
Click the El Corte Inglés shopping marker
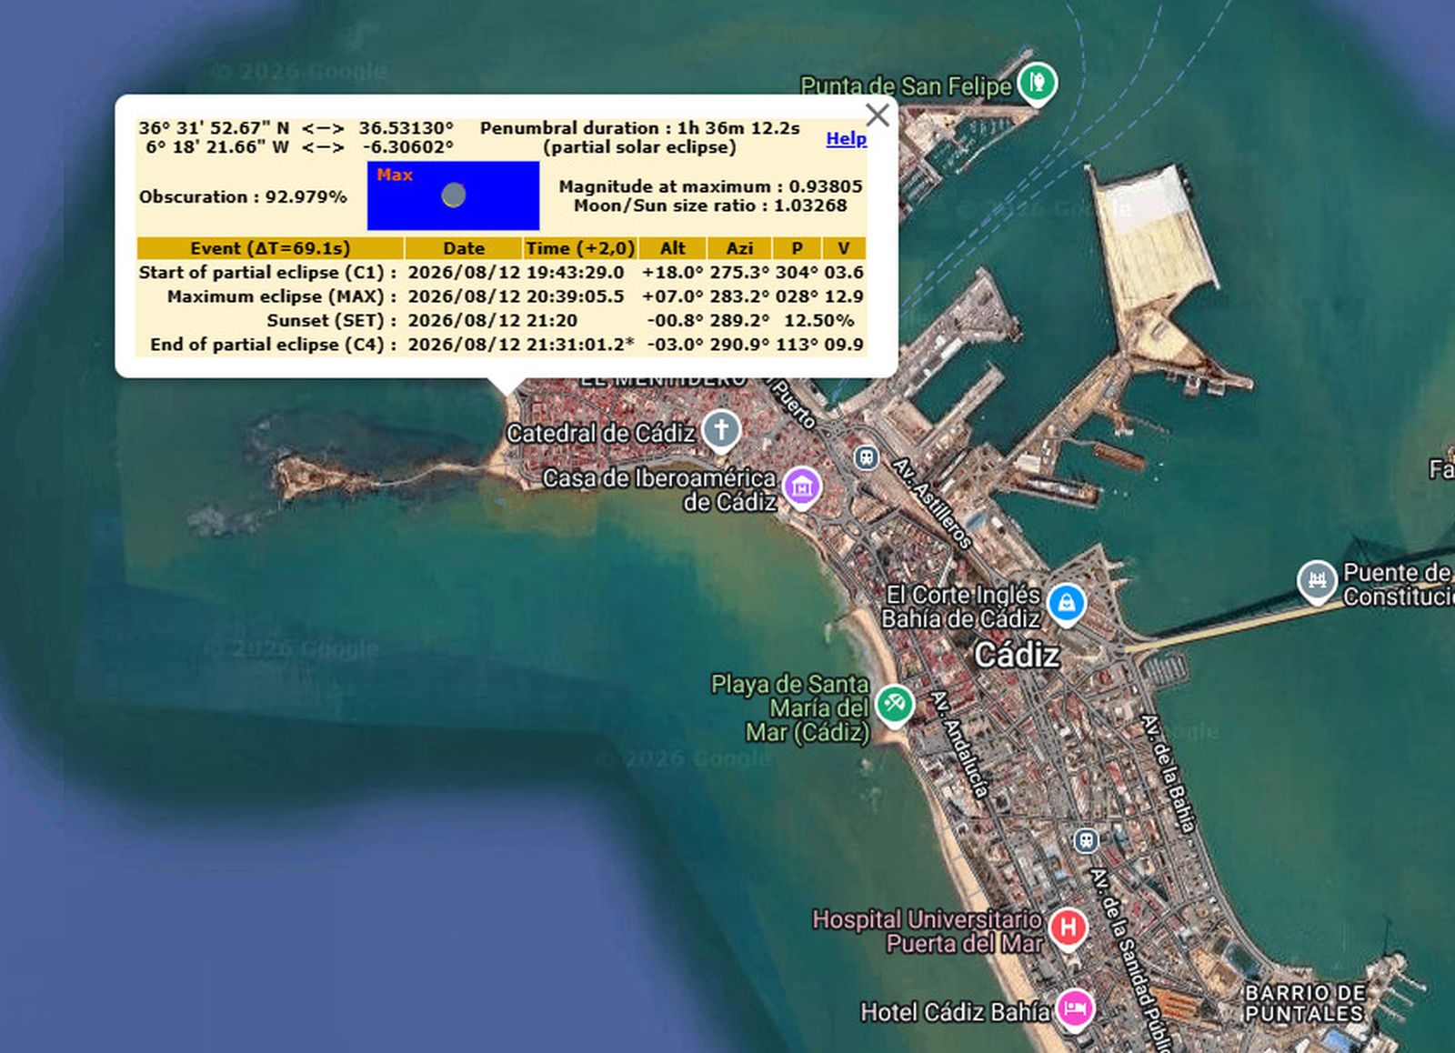pos(1067,603)
